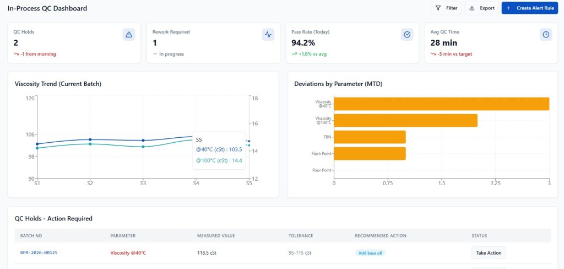Open batch BPR-2026-00125 link
This screenshot has width=564, height=269.
pyautogui.click(x=39, y=252)
